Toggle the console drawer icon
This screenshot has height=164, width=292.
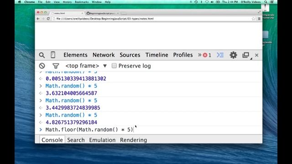tap(220, 55)
